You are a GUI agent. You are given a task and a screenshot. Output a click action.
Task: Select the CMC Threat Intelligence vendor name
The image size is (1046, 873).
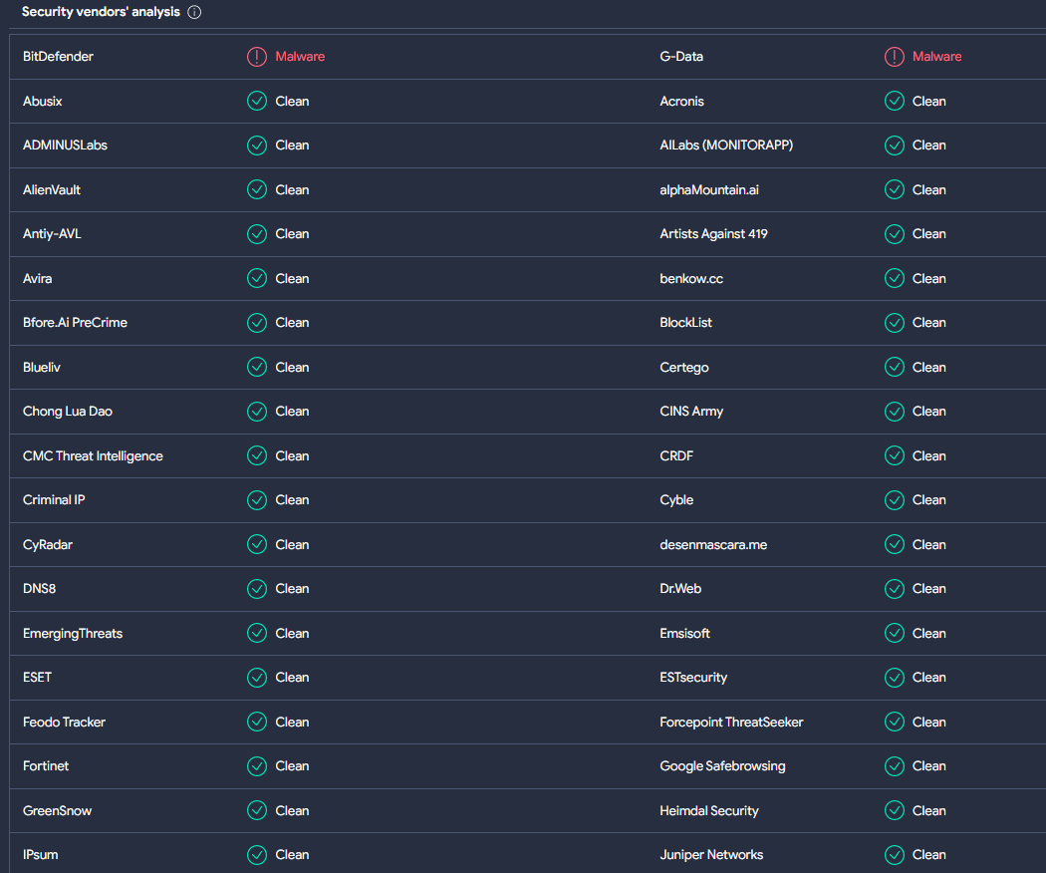point(93,455)
